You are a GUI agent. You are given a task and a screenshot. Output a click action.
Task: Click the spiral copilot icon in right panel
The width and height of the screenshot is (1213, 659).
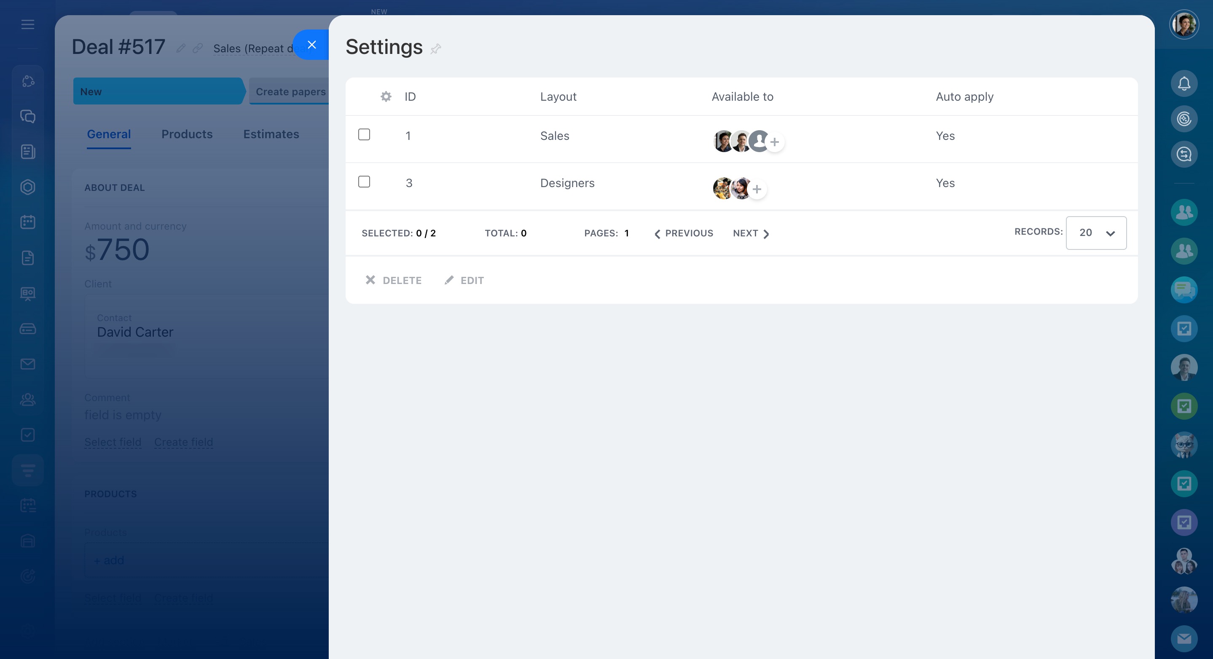click(x=1184, y=119)
